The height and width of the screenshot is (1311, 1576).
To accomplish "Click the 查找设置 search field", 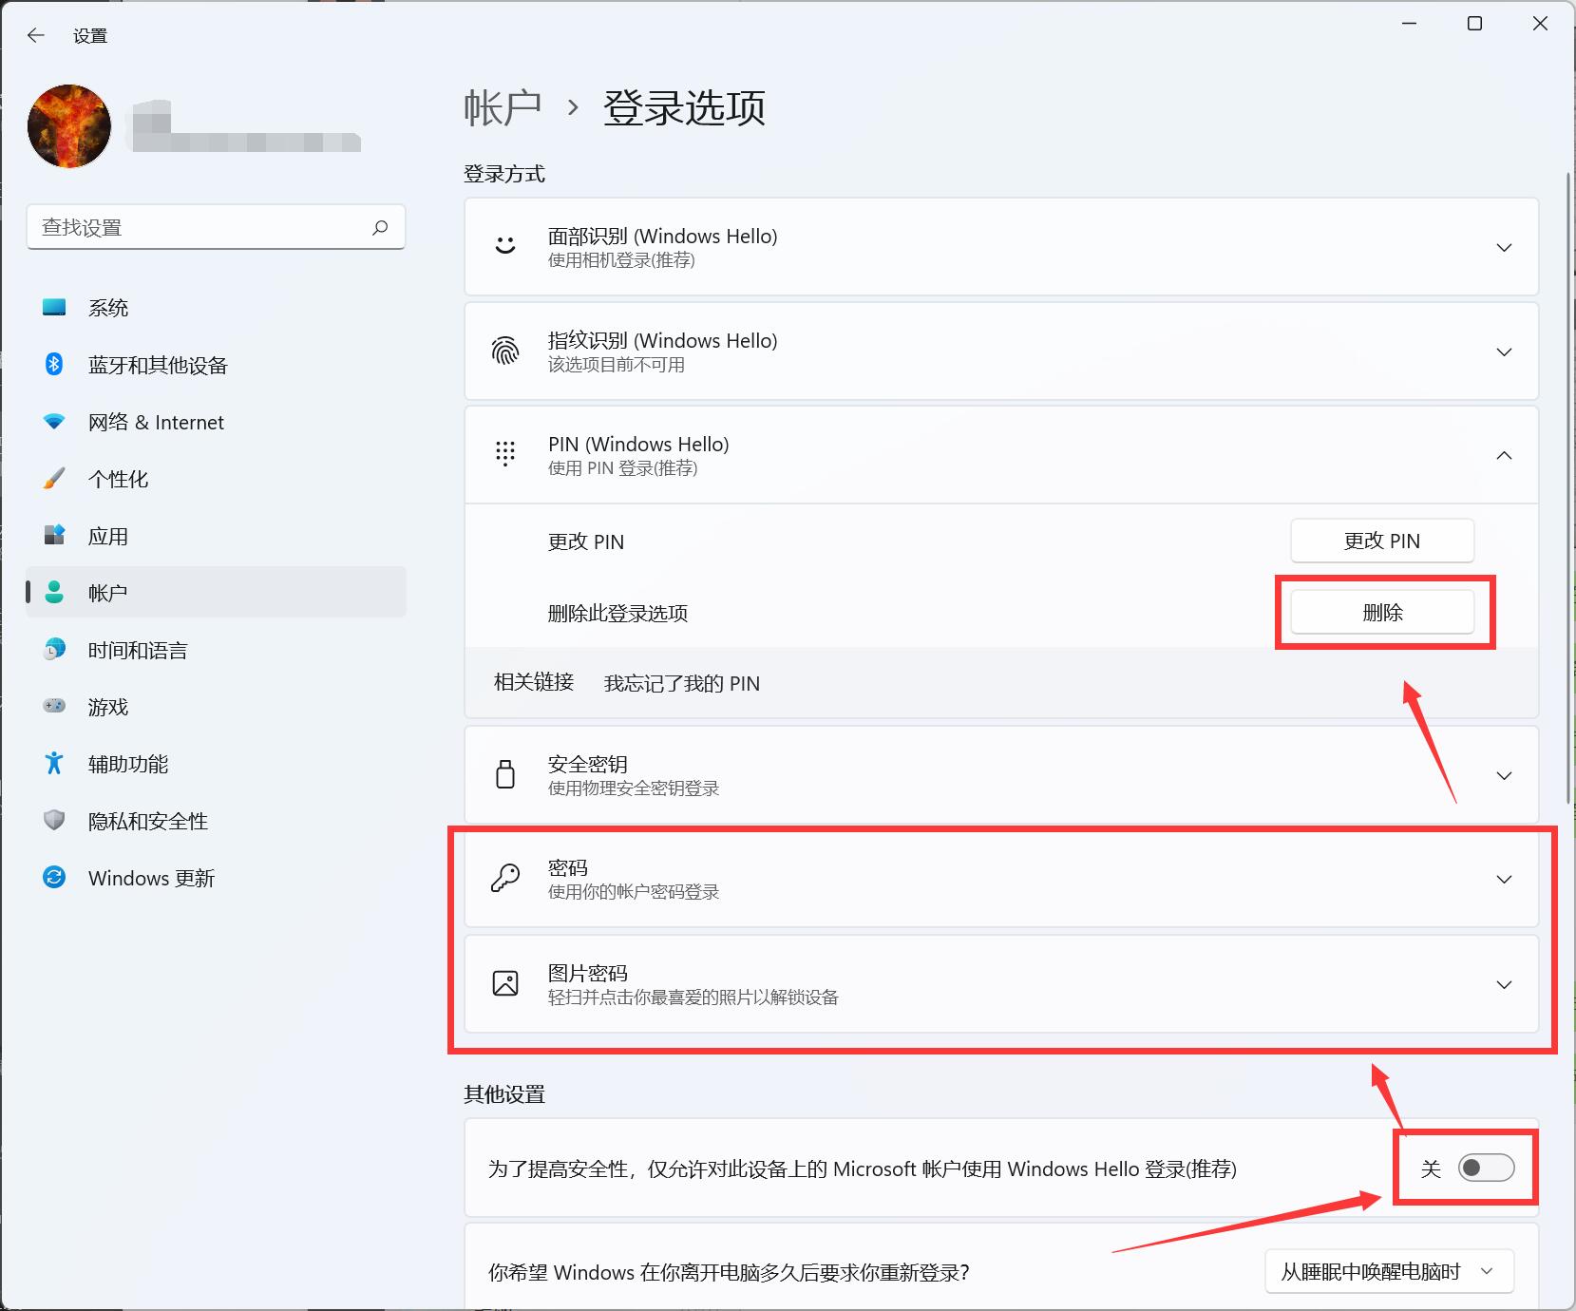I will (x=216, y=227).
